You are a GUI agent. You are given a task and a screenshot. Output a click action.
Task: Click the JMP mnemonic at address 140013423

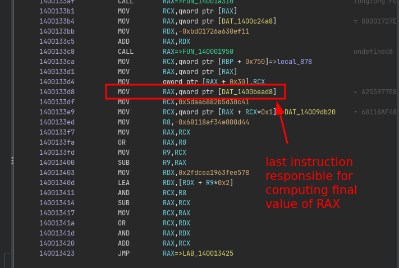(124, 253)
